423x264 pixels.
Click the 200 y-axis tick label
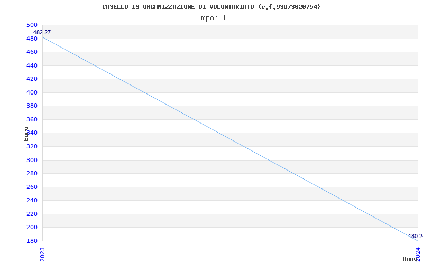(x=32, y=228)
